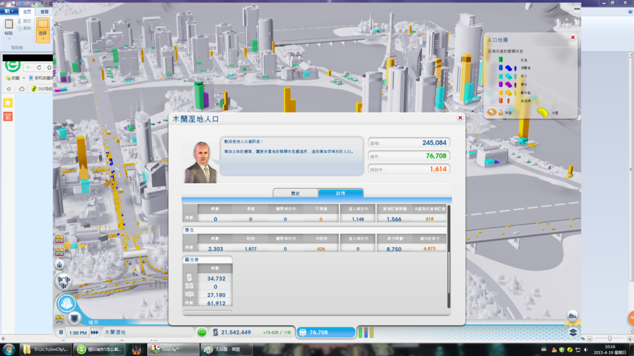Expand the 选择 select dropdown arrow
The height and width of the screenshot is (356, 634).
[x=42, y=37]
